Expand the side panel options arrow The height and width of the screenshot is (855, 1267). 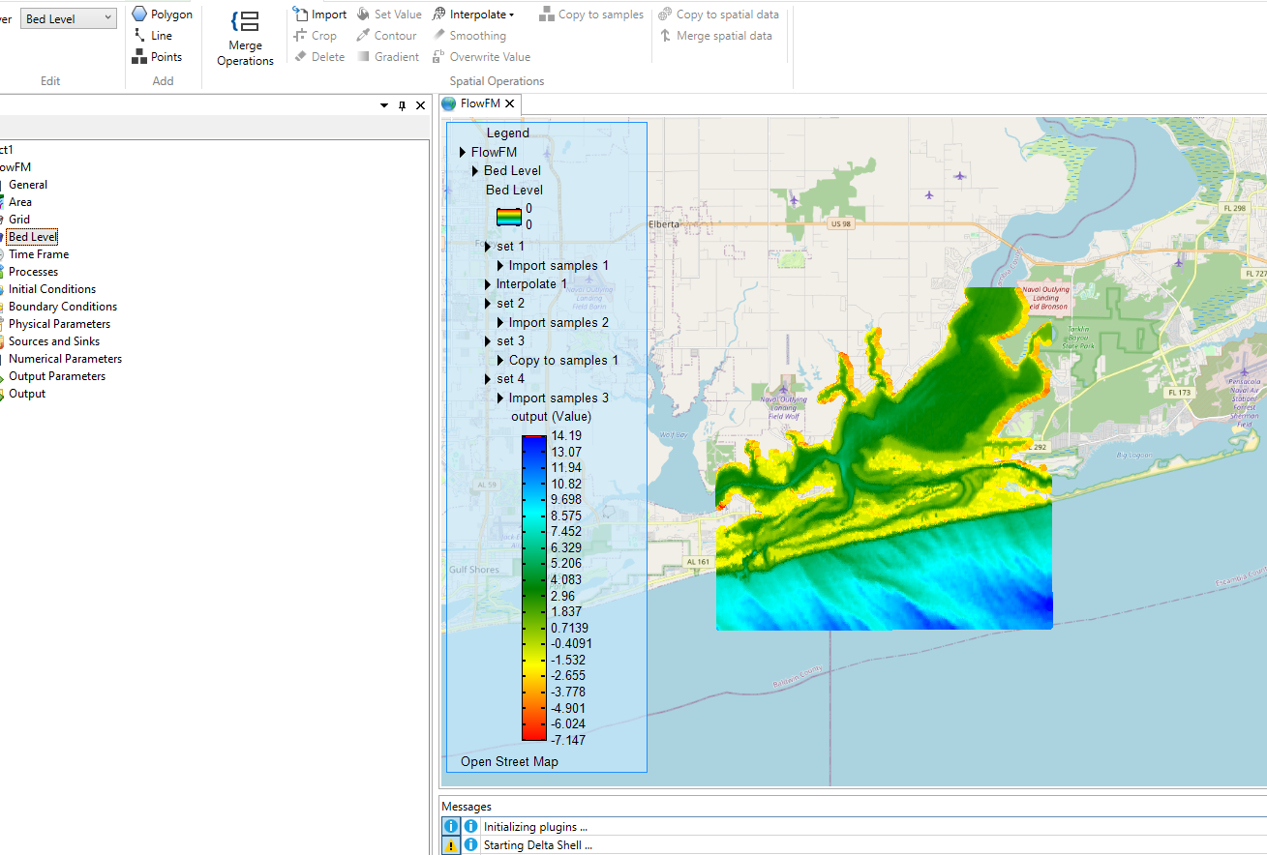pos(384,105)
